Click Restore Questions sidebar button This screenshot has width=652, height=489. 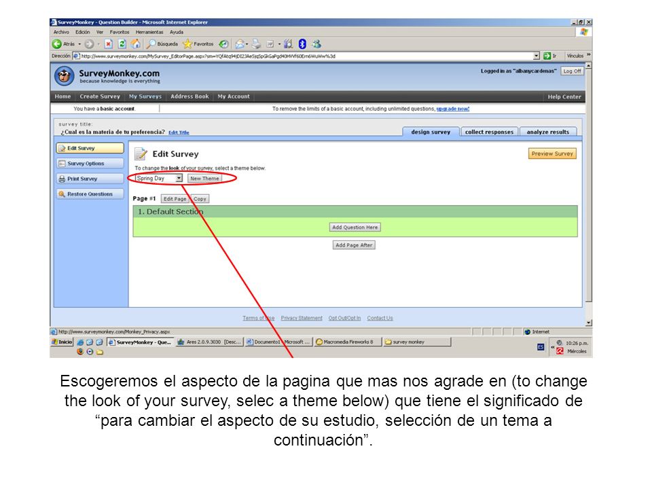pyautogui.click(x=90, y=194)
